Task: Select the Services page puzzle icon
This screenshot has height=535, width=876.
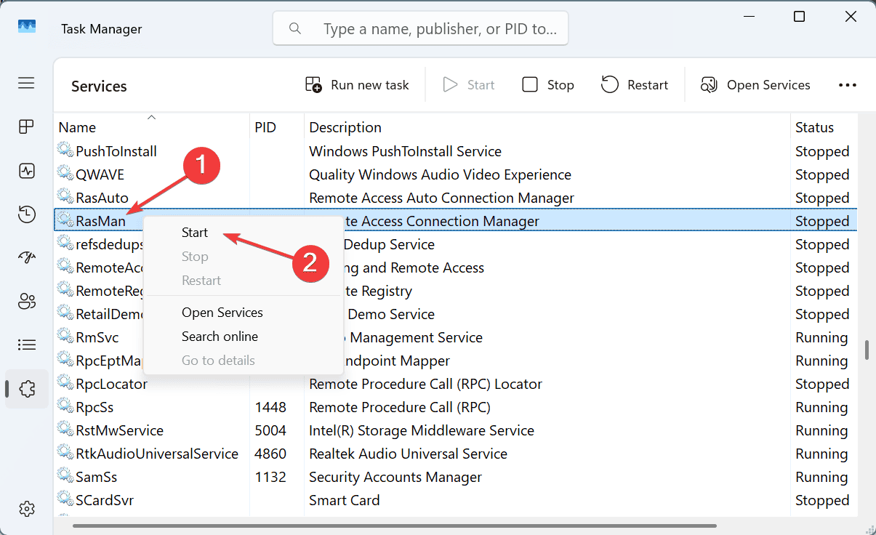Action: (27, 389)
